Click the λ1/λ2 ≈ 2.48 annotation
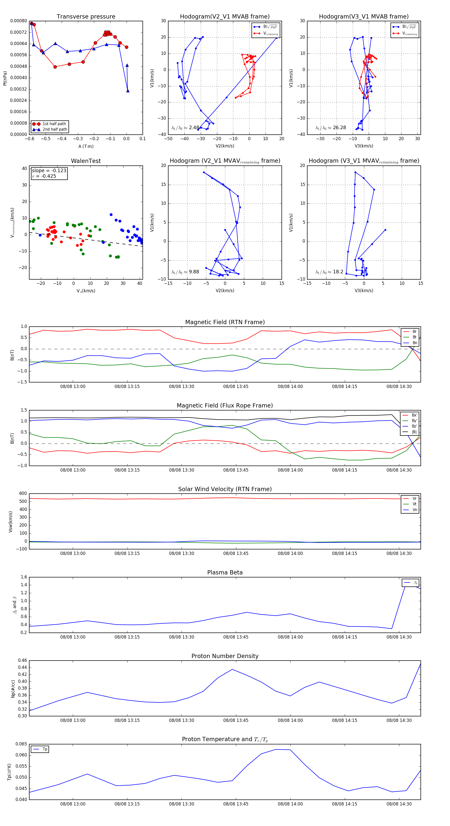This screenshot has height=826, width=450. (185, 128)
